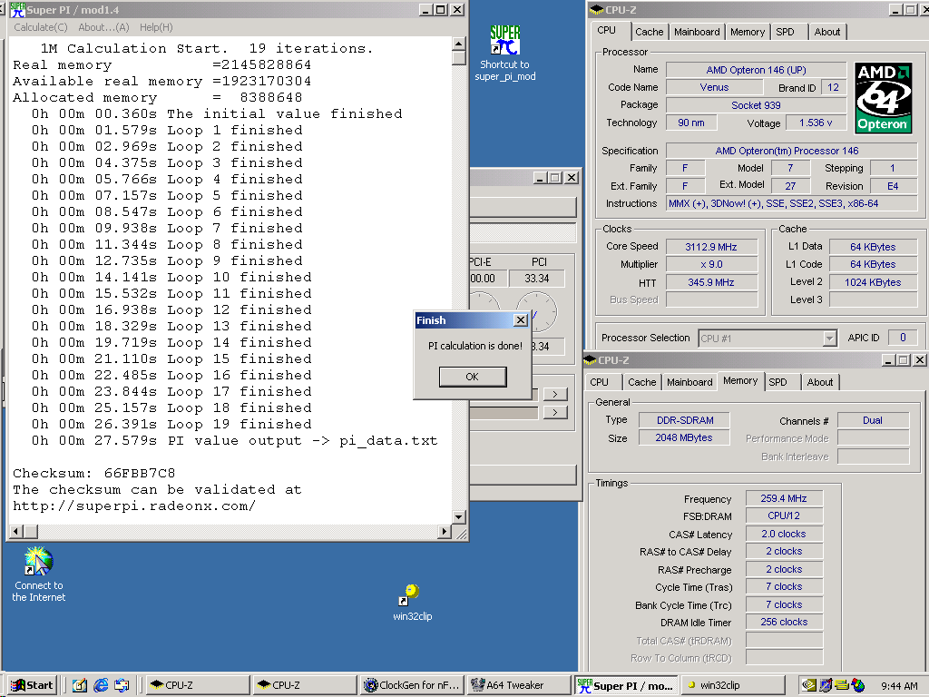Click the HTT value 345.9 MHz
The width and height of the screenshot is (929, 697).
(x=711, y=282)
